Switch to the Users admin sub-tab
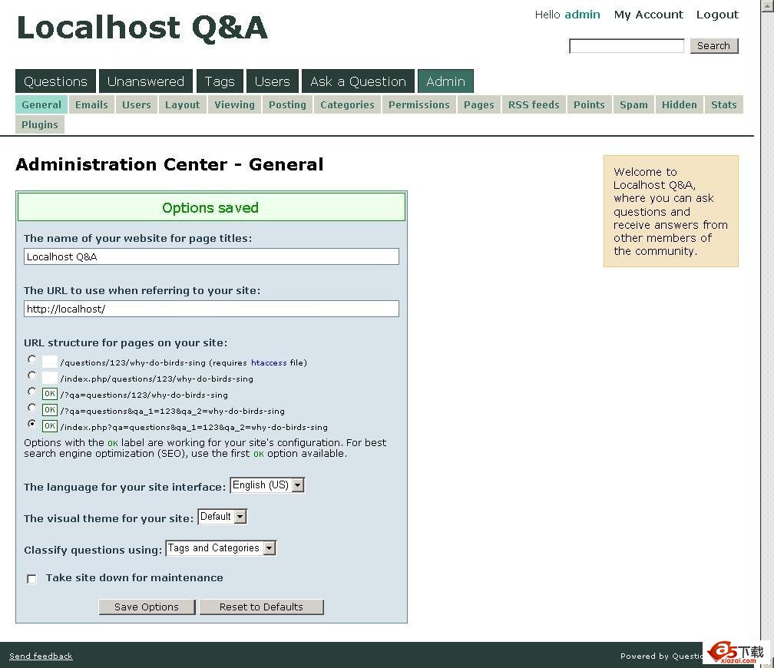 [136, 104]
